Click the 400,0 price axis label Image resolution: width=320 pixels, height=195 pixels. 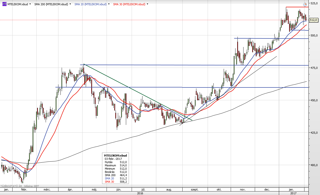click(314, 165)
